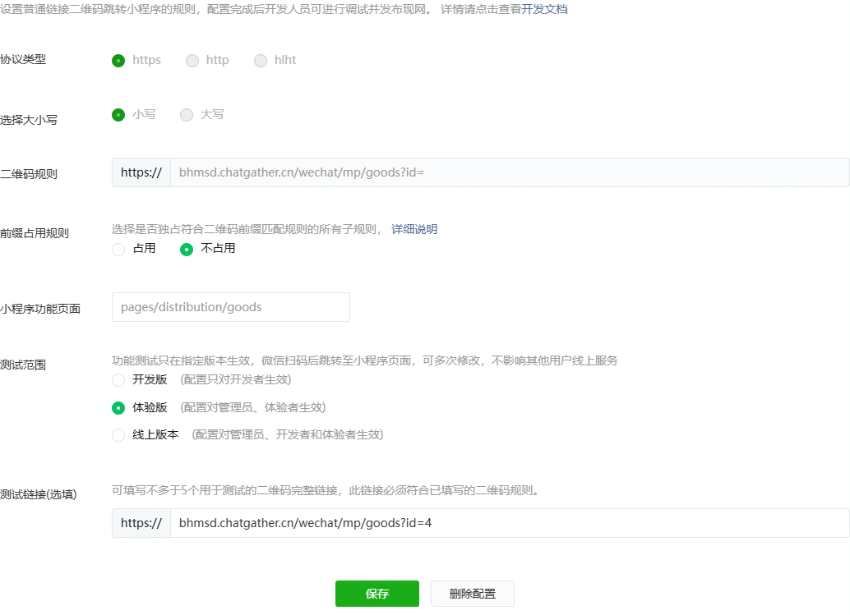Screen dimensions: 850x615
Task: Click the 测试范围 label
Action: pyautogui.click(x=23, y=365)
